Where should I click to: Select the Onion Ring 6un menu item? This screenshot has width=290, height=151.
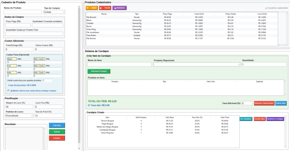(164, 133)
